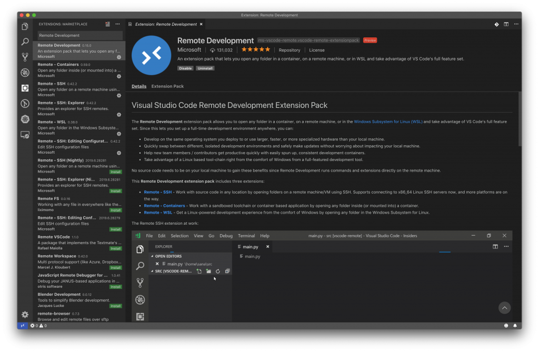Image resolution: width=539 pixels, height=352 pixels.
Task: Select Remote - SSH 0.42.2 in the extension list
Action: click(x=79, y=89)
